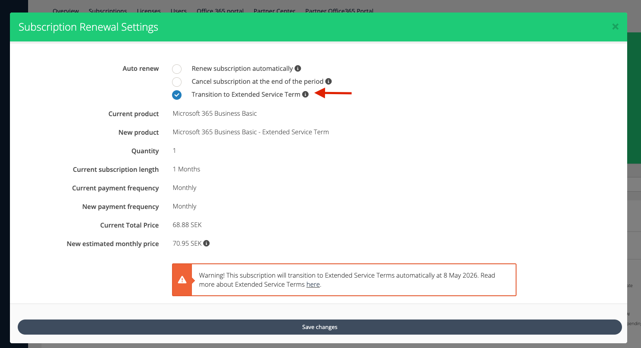Switch to the Overview tab
This screenshot has height=348, width=641.
click(66, 11)
